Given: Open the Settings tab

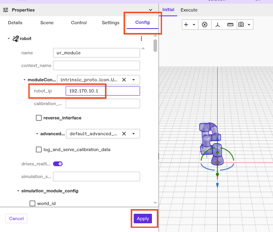Looking at the screenshot, I should tap(110, 23).
